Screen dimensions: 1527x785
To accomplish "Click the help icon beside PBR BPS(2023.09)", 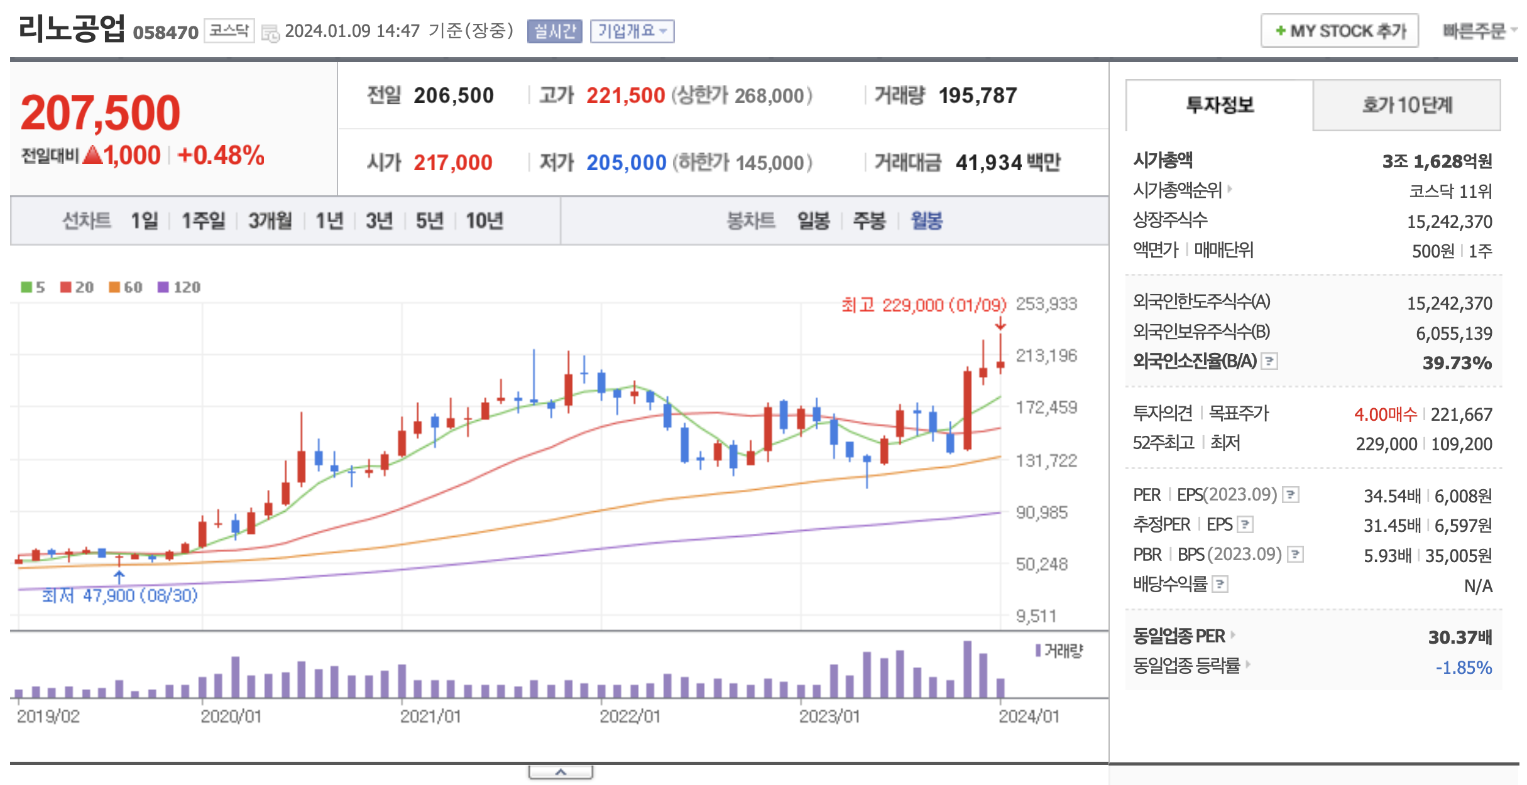I will [1295, 555].
